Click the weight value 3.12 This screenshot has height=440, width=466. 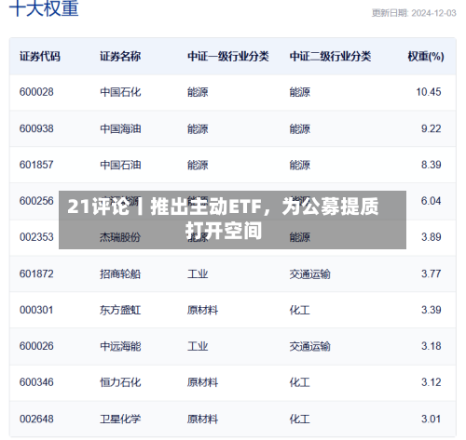click(431, 382)
